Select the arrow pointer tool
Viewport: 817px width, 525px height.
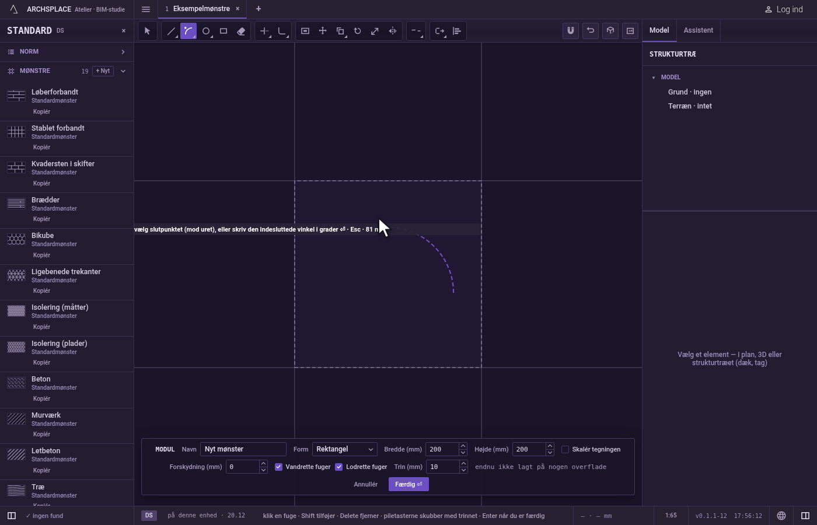[x=148, y=31]
